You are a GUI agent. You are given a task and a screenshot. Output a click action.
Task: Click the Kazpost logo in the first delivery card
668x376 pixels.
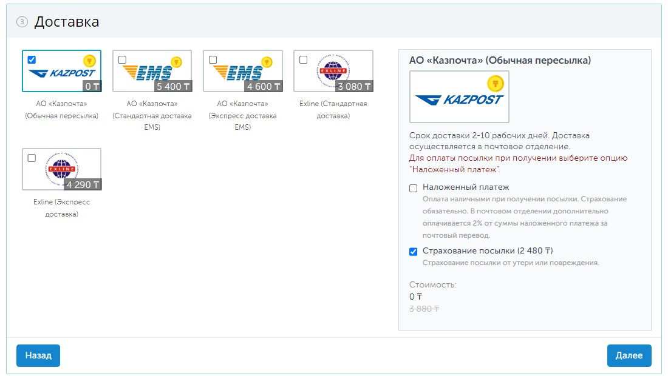coord(61,74)
